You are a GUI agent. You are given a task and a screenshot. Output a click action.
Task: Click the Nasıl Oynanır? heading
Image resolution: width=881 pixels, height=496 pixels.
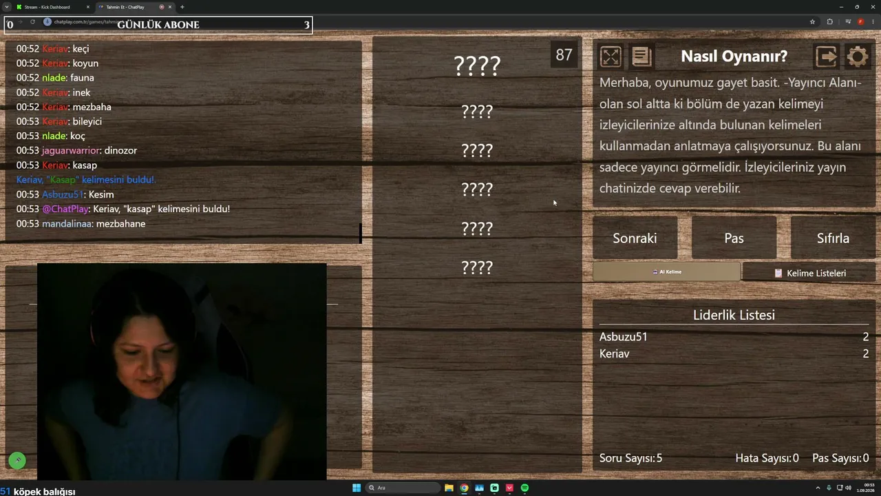[x=734, y=56]
